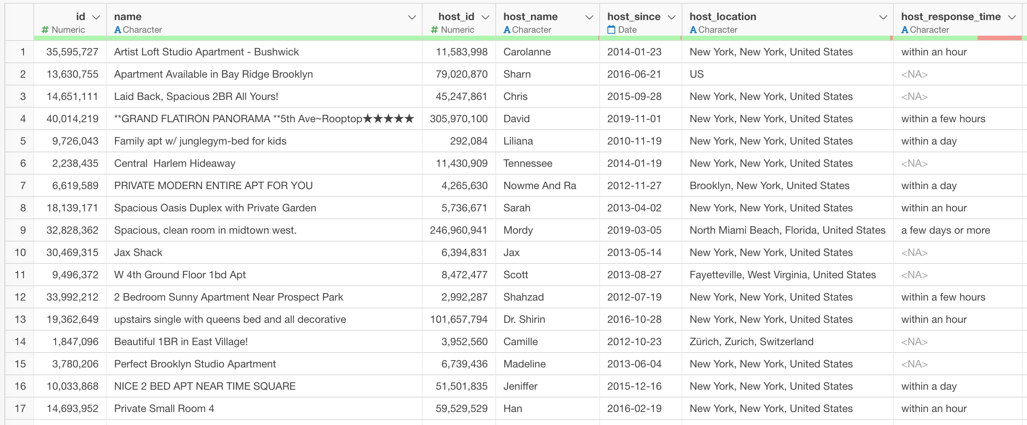The height and width of the screenshot is (425, 1027).
Task: Open the host_response_time column dropdown arrow
Action: [1011, 17]
